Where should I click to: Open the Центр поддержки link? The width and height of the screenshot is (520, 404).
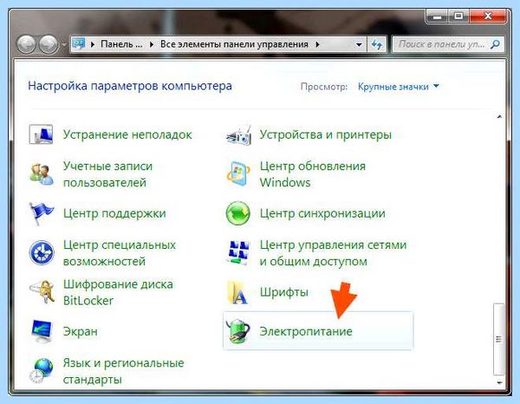pyautogui.click(x=114, y=213)
